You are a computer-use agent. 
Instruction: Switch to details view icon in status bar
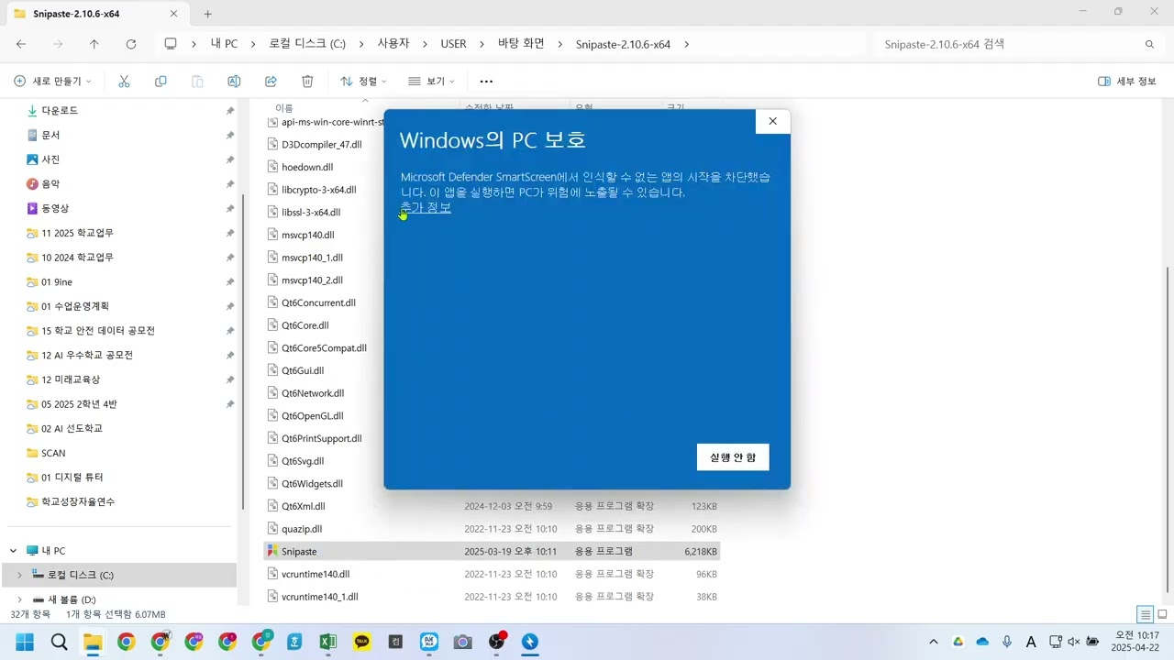tap(1145, 614)
